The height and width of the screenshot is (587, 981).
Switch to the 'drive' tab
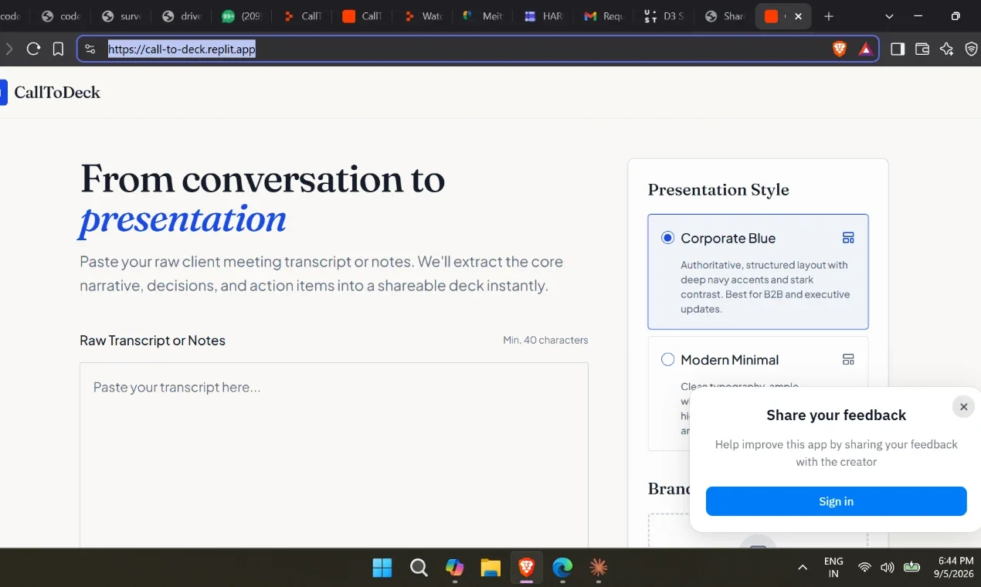coord(181,16)
